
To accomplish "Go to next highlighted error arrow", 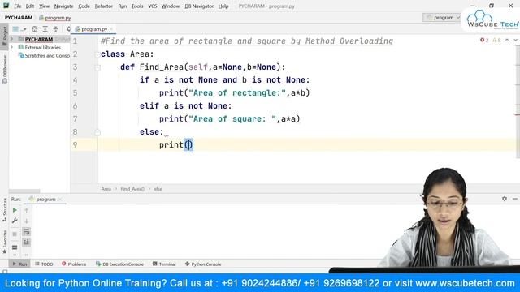I will point(515,40).
